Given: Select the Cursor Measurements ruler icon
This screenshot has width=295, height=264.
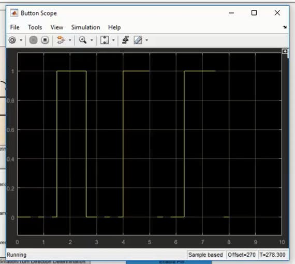Looking at the screenshot, I should coord(138,40).
